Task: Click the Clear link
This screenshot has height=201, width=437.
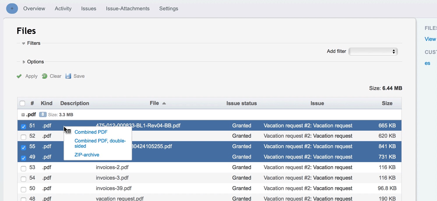Action: tap(55, 76)
